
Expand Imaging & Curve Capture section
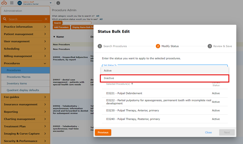tap(25, 134)
